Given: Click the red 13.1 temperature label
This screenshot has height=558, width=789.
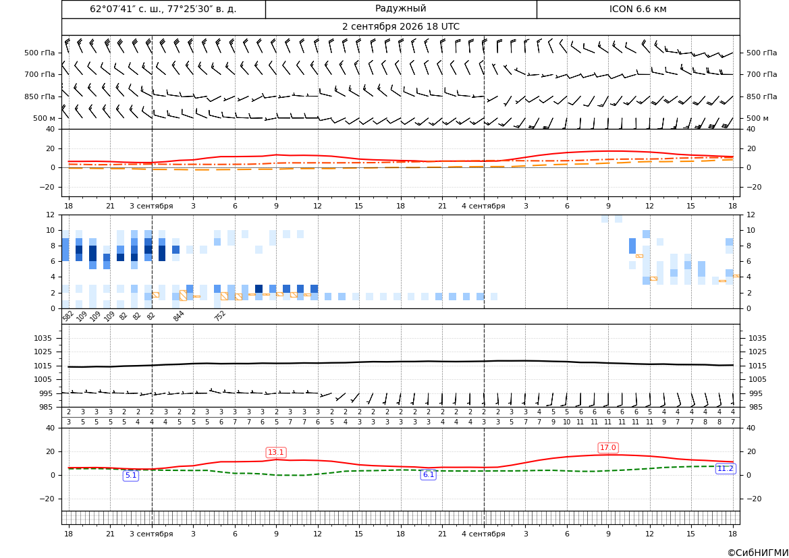Looking at the screenshot, I should point(276,452).
